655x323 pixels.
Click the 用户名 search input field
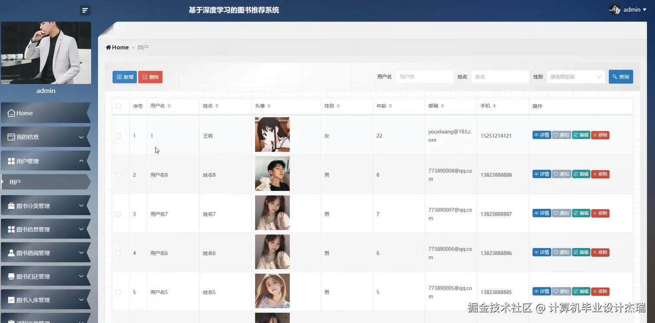point(424,77)
